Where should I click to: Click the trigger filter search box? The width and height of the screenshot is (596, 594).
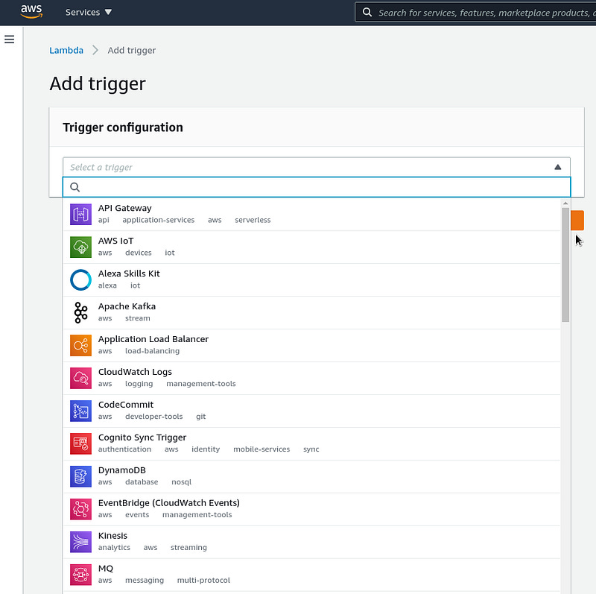click(x=316, y=187)
